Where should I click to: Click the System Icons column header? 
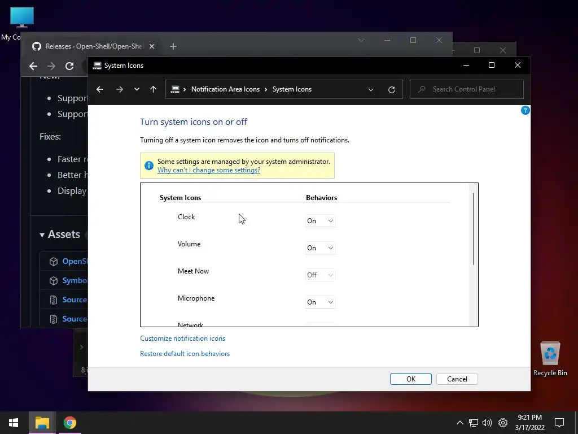tap(180, 198)
